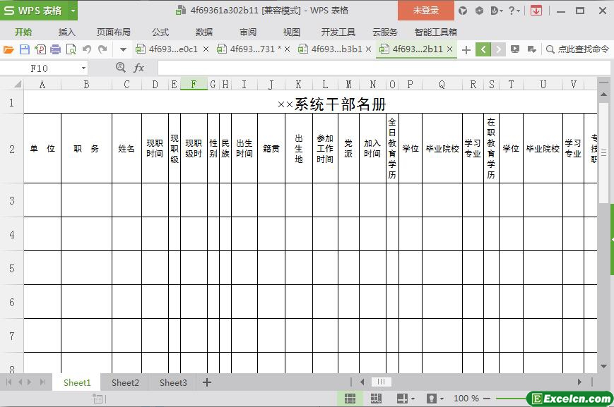Close the 4f693...b3b1 document tab
Image resolution: width=614 pixels, height=407 pixels.
pyautogui.click(x=368, y=49)
